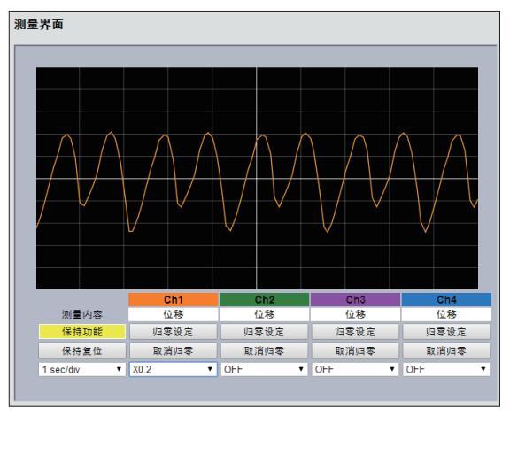Click the Ch1 位移 measurement field
This screenshot has height=454, width=510.
173,314
